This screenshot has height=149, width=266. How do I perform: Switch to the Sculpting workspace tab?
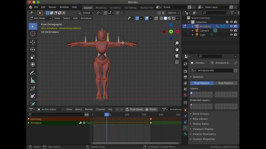tap(115, 8)
